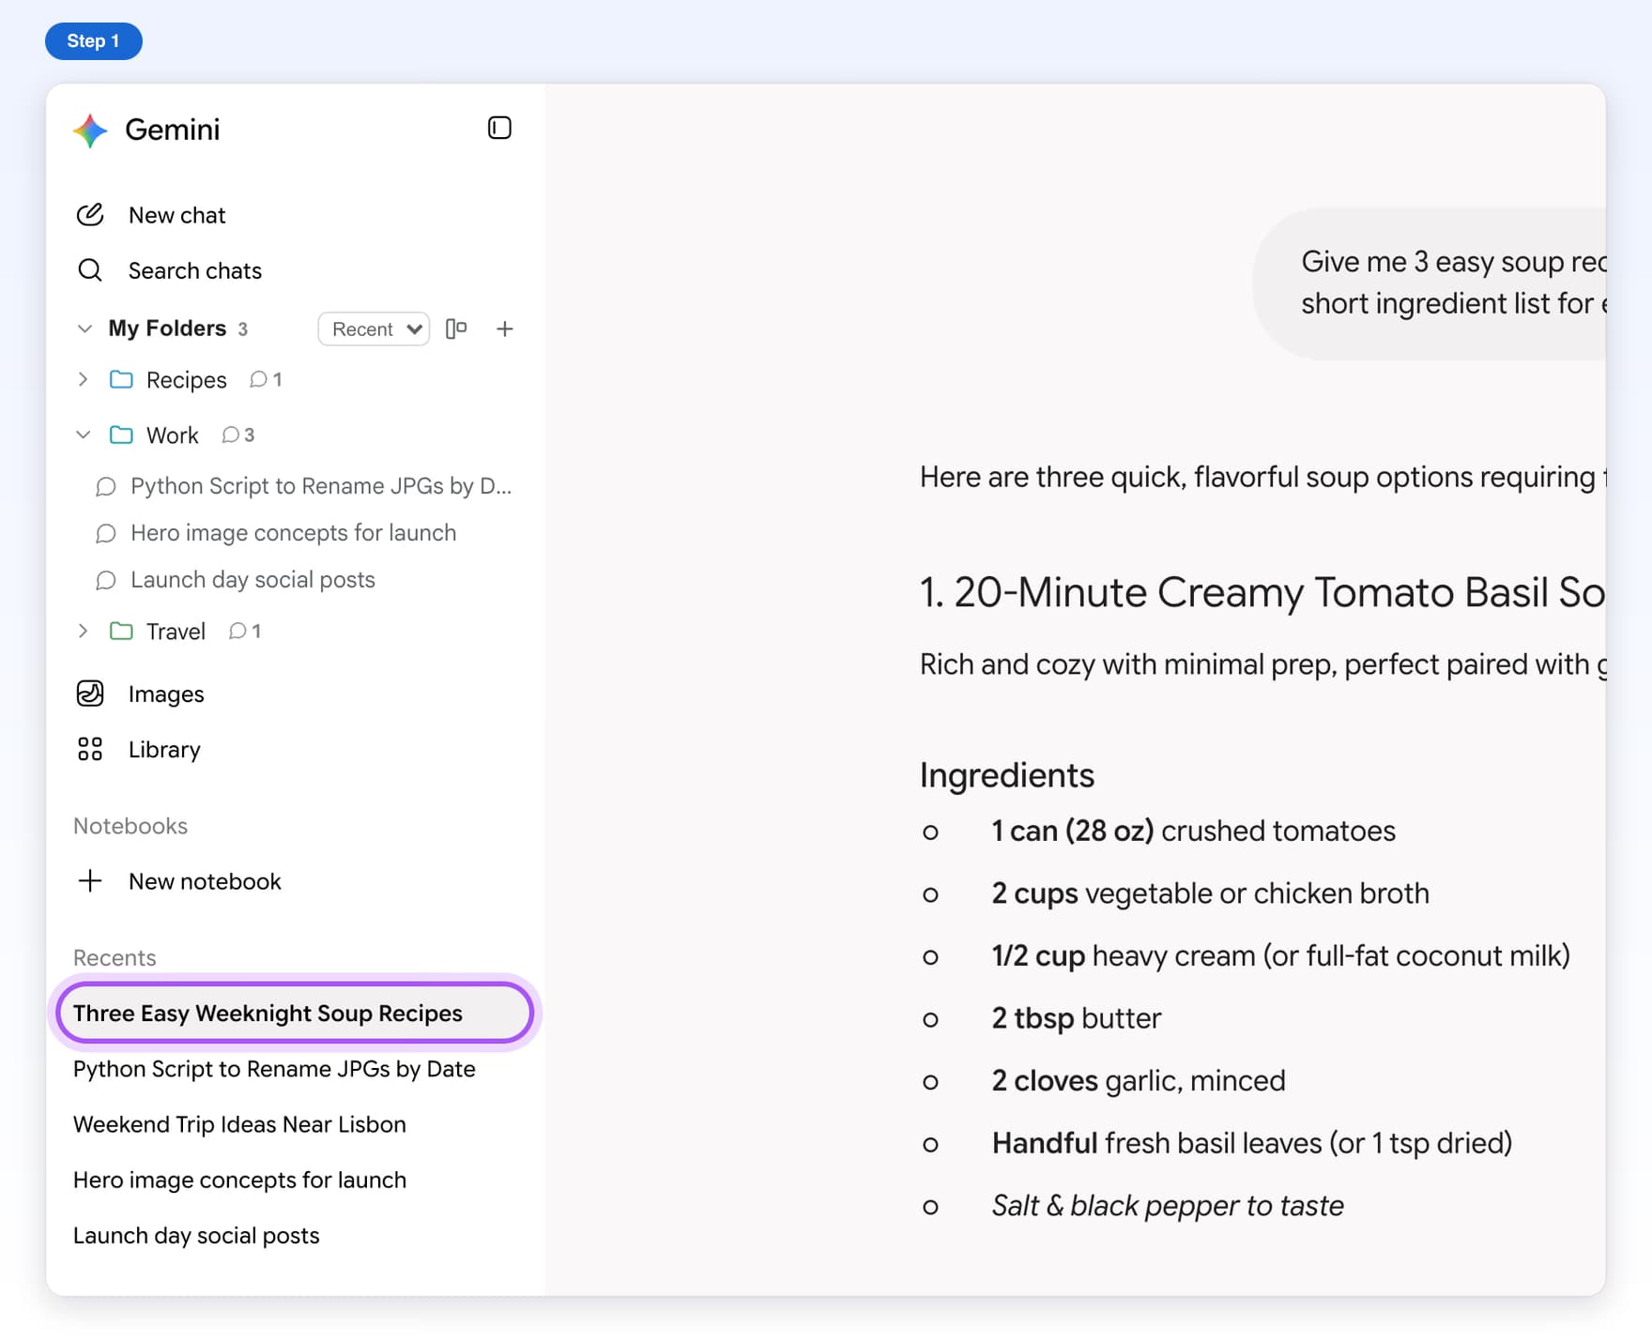Click the fresh basil leaves line

(1252, 1143)
